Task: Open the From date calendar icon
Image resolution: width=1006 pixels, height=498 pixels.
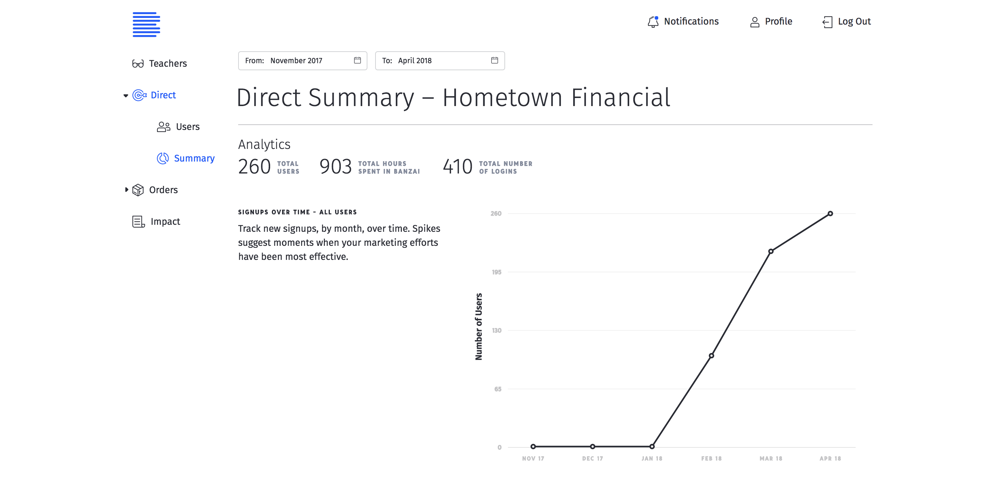Action: [x=357, y=60]
